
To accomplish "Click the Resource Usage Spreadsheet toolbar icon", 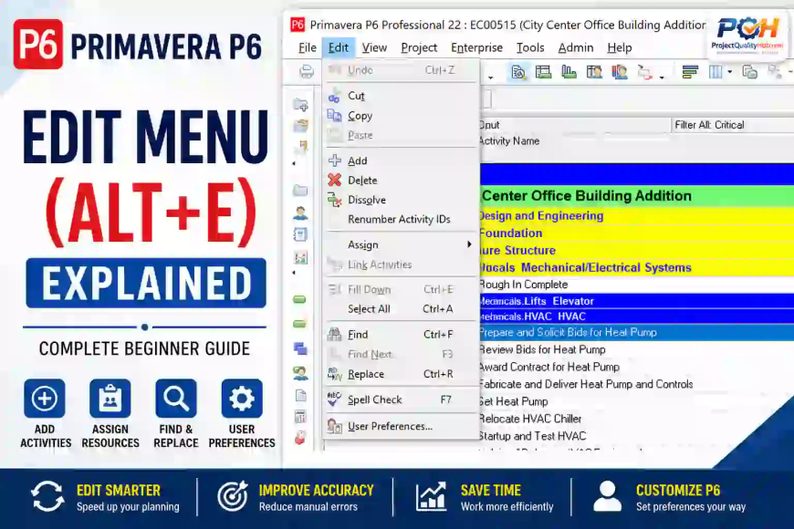I will [594, 72].
